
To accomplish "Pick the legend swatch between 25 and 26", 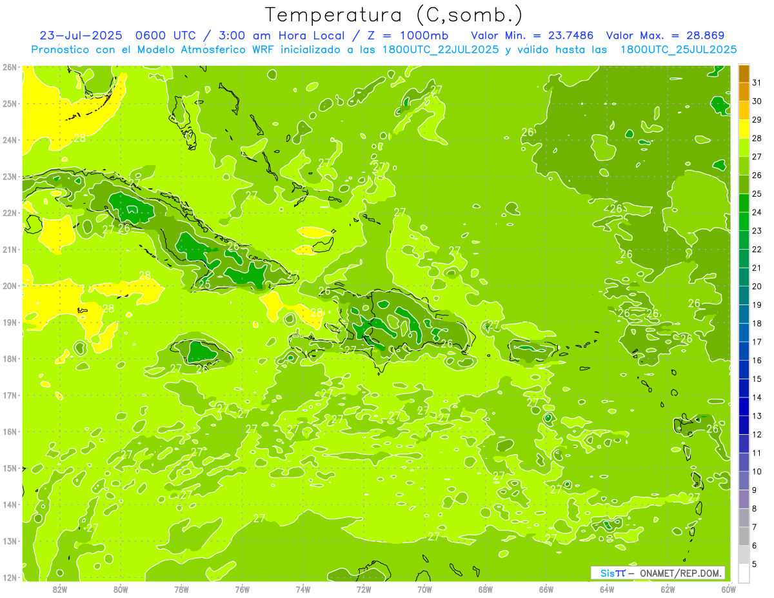I will click(x=744, y=184).
